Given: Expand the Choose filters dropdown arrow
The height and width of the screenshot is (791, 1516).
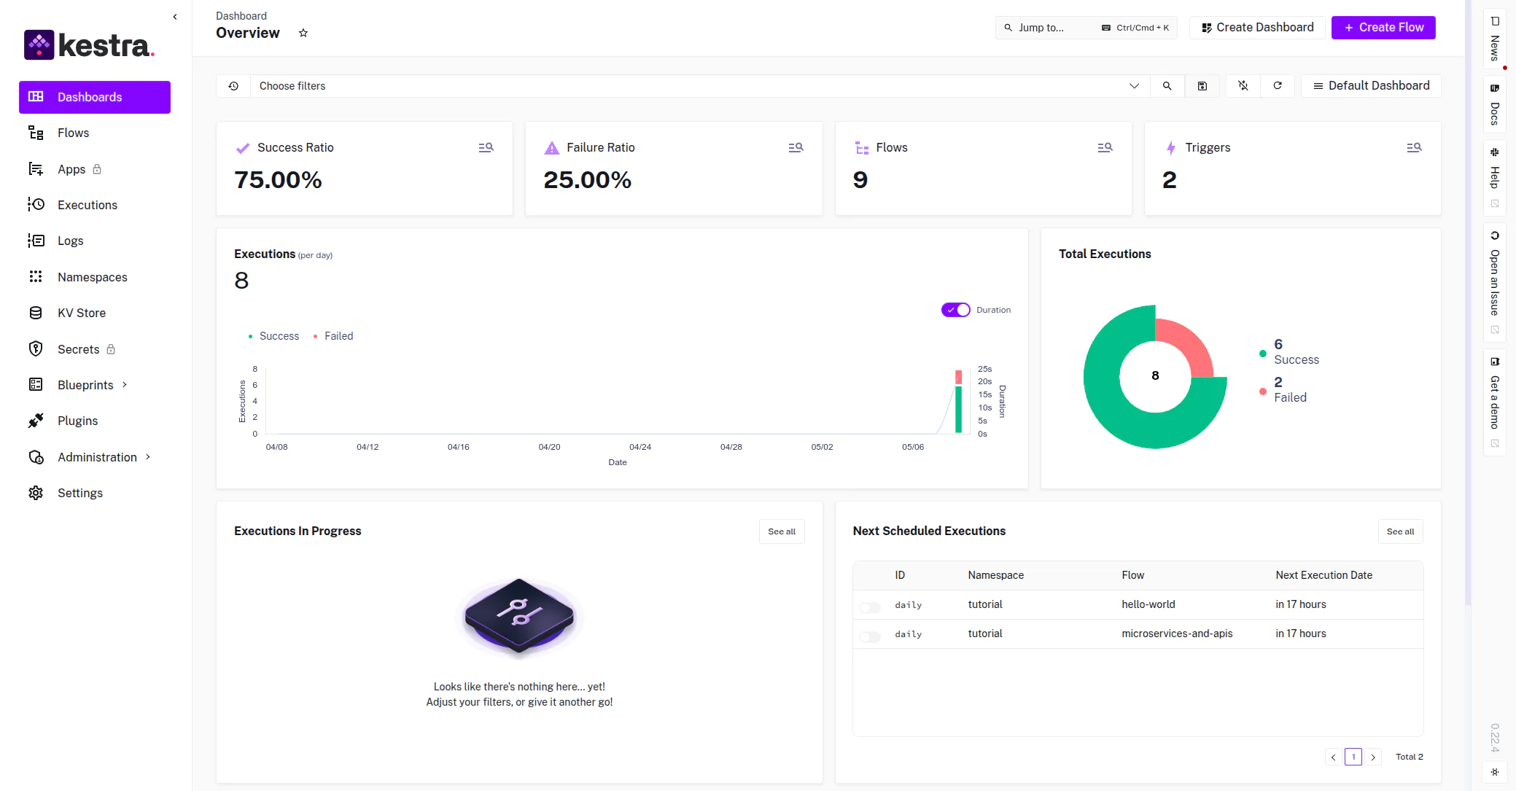Looking at the screenshot, I should [x=1134, y=86].
